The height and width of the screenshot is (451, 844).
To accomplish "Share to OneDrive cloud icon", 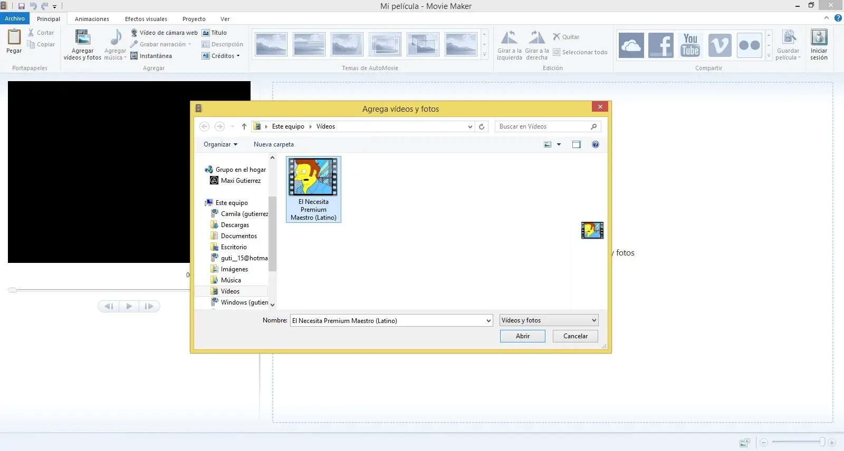I will pyautogui.click(x=631, y=45).
